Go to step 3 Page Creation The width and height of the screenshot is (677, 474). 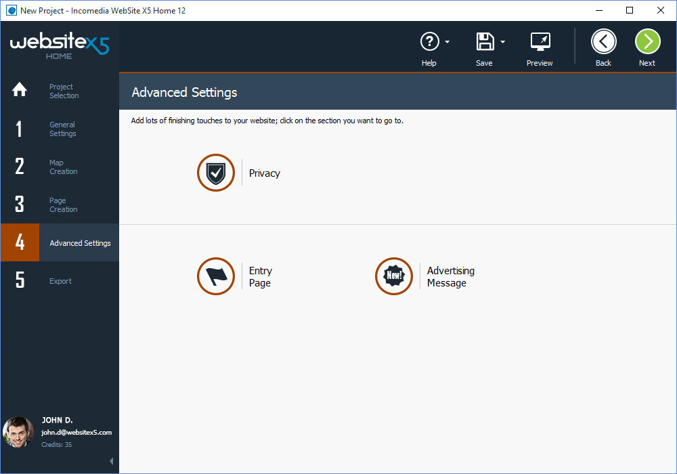click(60, 204)
